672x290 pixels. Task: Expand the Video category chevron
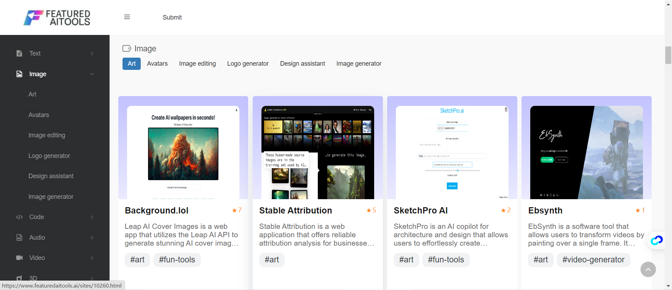[x=92, y=258]
